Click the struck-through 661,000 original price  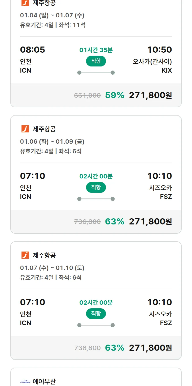point(87,96)
